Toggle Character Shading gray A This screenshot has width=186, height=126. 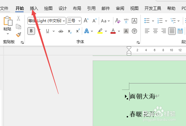126,31
